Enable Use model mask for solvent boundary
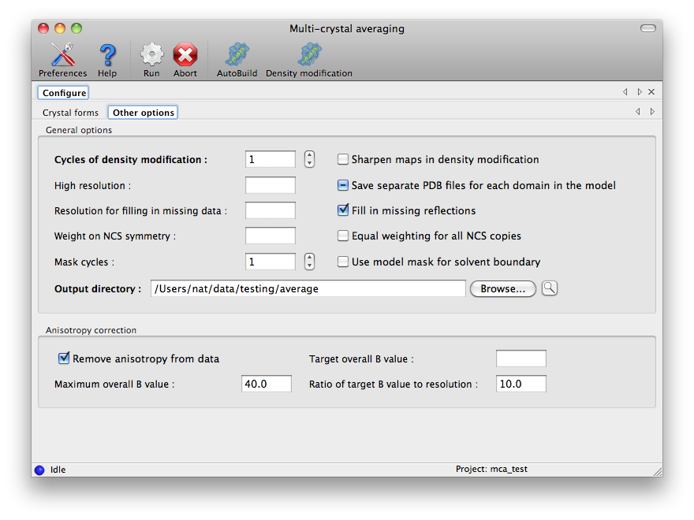 [343, 262]
